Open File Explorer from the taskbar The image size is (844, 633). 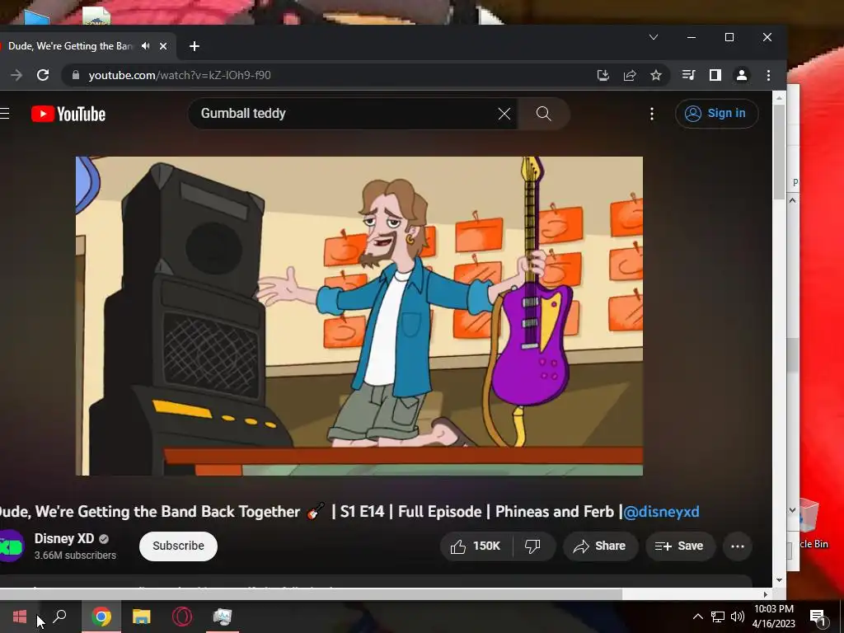coord(142,617)
